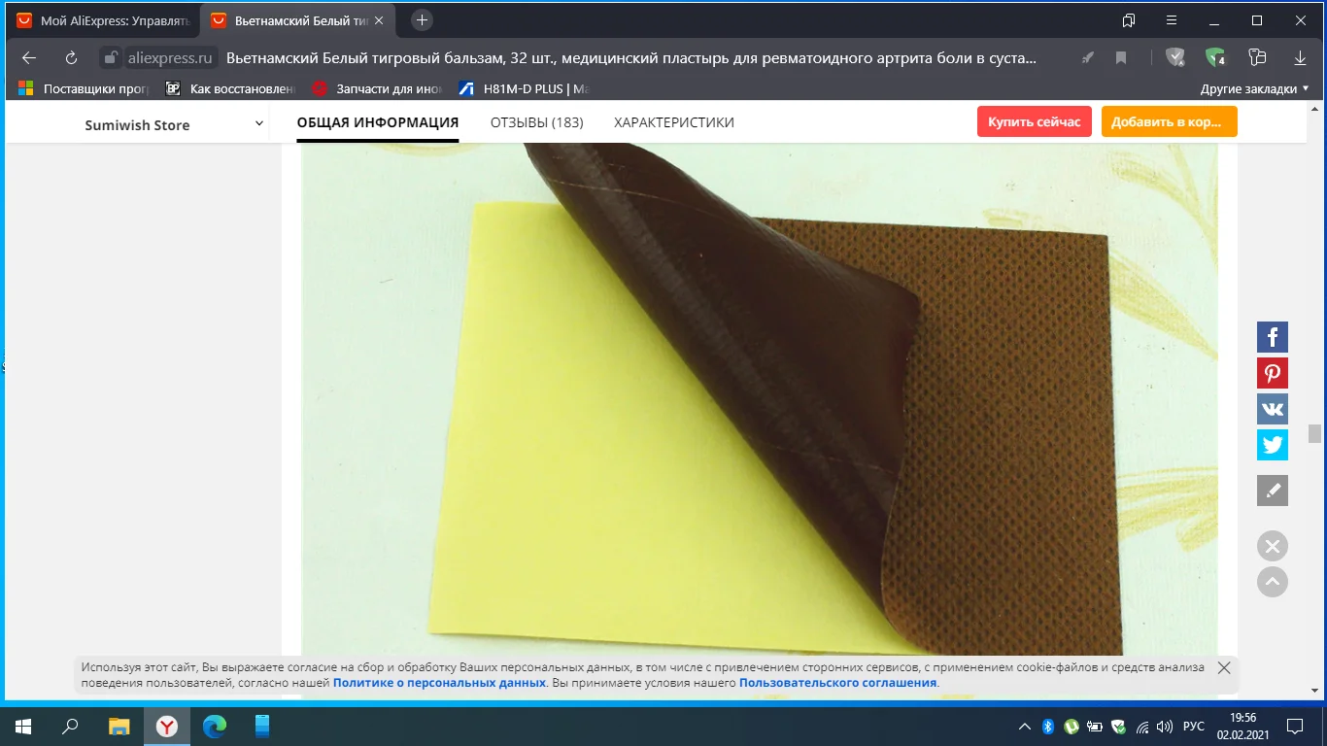Open a new browser tab
Image resolution: width=1327 pixels, height=746 pixels.
tap(422, 20)
